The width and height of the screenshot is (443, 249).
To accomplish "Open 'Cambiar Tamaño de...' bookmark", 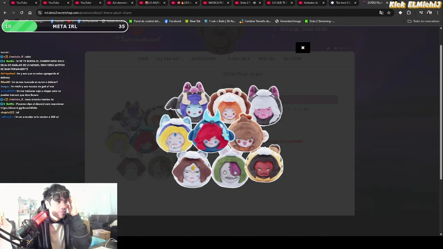I will (255, 21).
